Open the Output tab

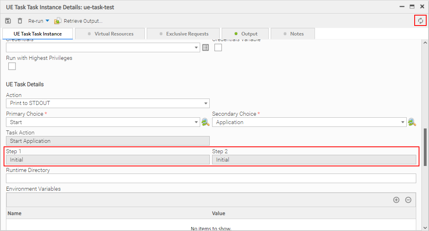246,34
